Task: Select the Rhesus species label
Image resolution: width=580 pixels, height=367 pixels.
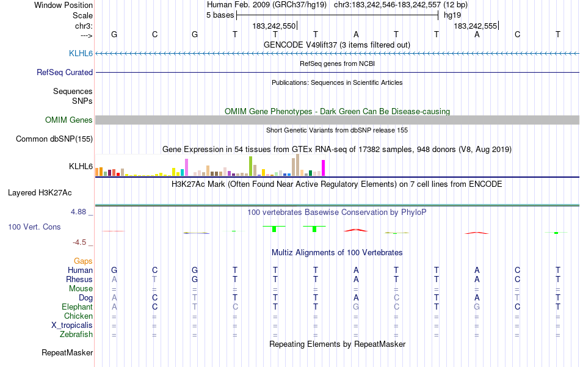Action: point(79,279)
